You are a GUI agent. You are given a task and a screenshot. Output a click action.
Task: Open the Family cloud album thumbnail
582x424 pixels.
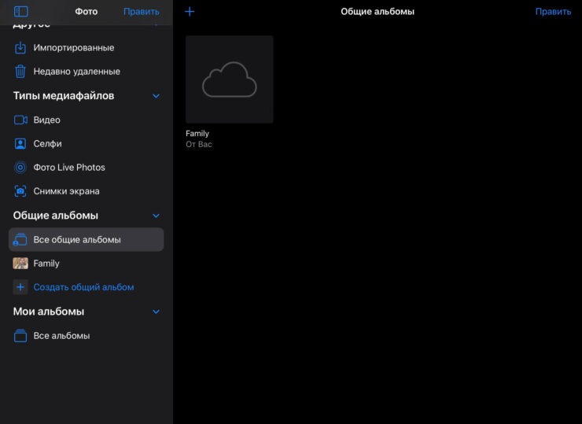pyautogui.click(x=230, y=79)
